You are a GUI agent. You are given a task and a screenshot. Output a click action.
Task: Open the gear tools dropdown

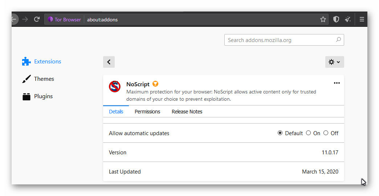334,62
